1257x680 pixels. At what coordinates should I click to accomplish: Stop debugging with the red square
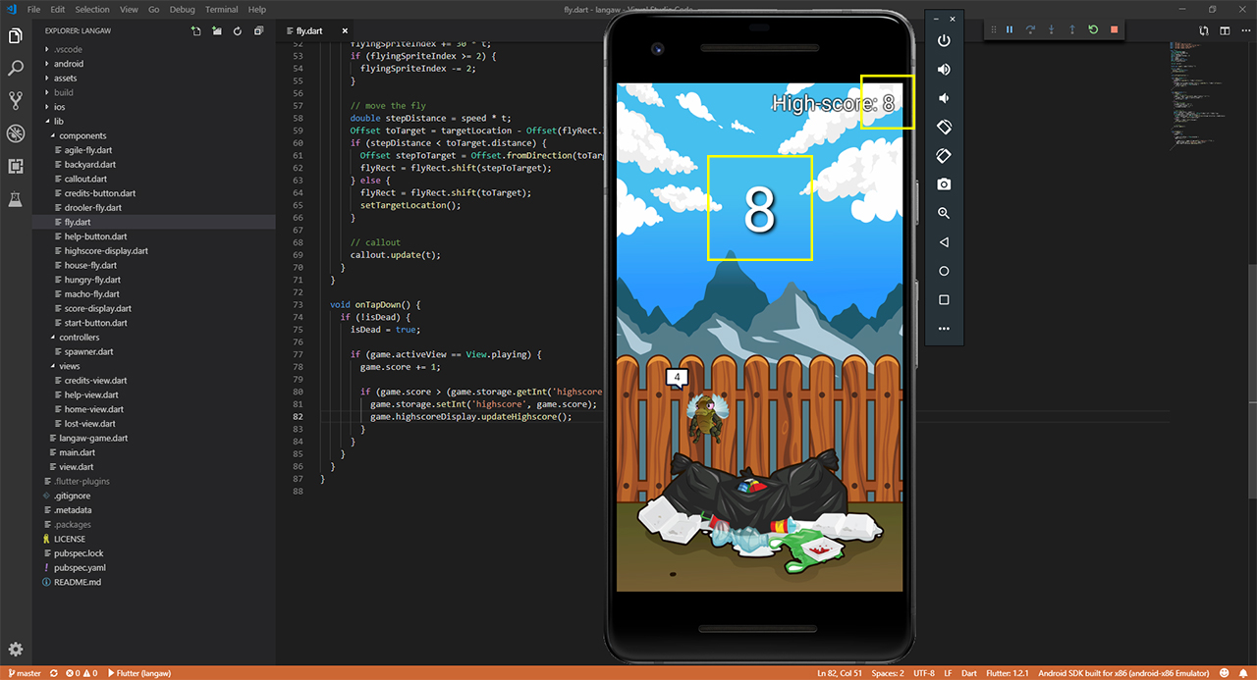pyautogui.click(x=1114, y=29)
